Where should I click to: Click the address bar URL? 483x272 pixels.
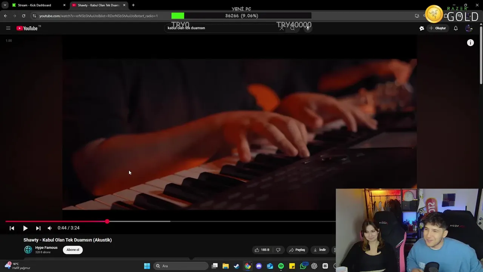coord(98,16)
